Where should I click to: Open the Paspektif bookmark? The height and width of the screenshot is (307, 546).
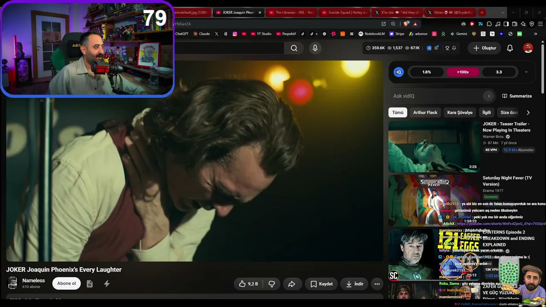[286, 34]
